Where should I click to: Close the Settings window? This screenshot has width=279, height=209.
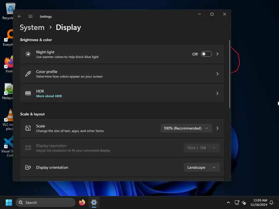pos(225,14)
